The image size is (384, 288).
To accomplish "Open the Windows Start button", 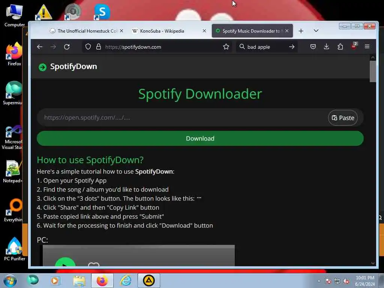I will (x=10, y=280).
